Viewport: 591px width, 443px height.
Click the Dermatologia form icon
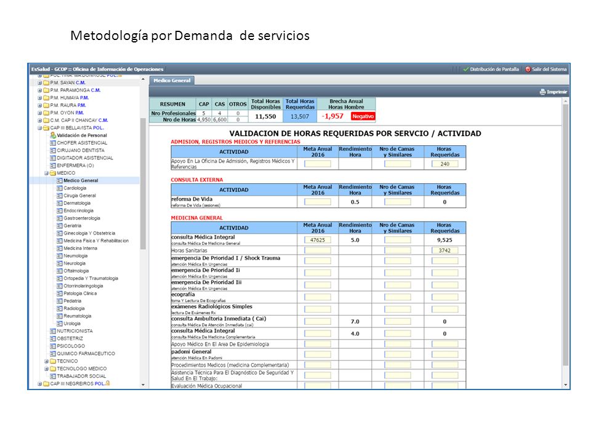[60, 203]
